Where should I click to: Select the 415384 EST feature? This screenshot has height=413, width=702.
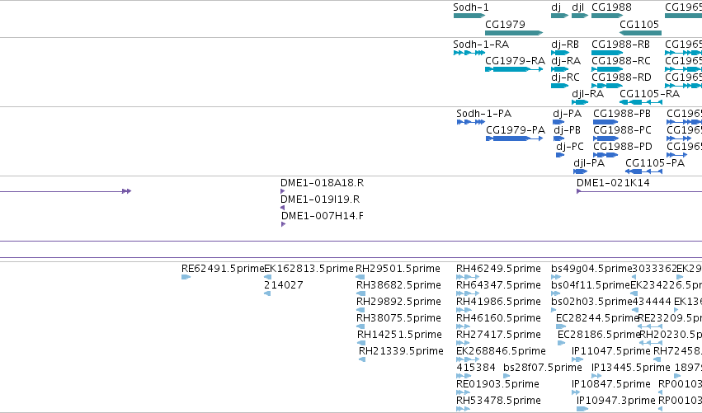[x=464, y=377]
